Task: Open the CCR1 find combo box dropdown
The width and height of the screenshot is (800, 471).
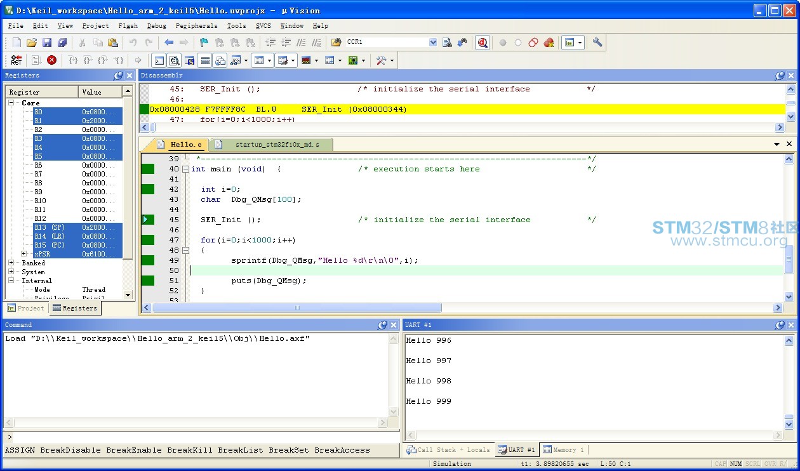Action: coord(433,43)
